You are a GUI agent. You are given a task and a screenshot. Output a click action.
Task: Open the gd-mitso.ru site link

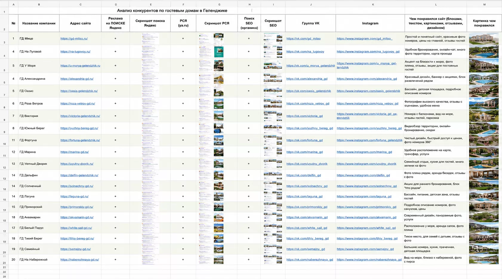(x=74, y=38)
